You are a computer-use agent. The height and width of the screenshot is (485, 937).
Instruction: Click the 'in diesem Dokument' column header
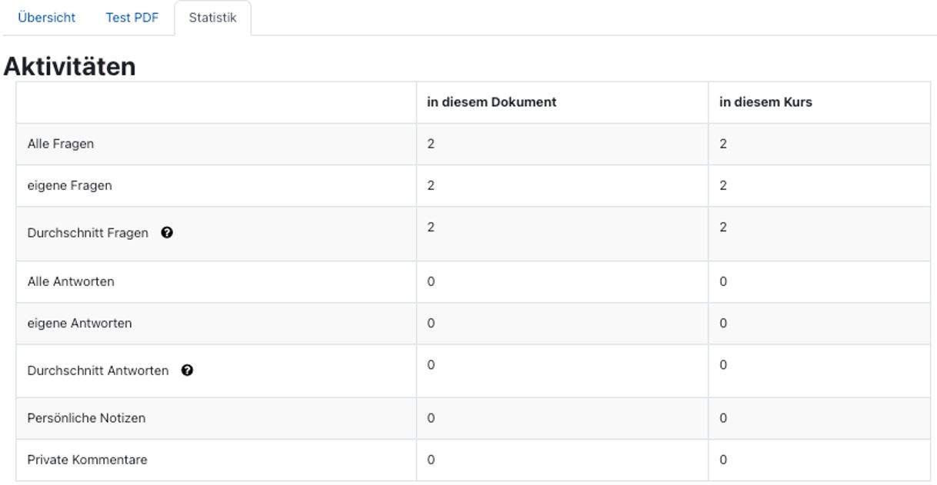tap(492, 102)
